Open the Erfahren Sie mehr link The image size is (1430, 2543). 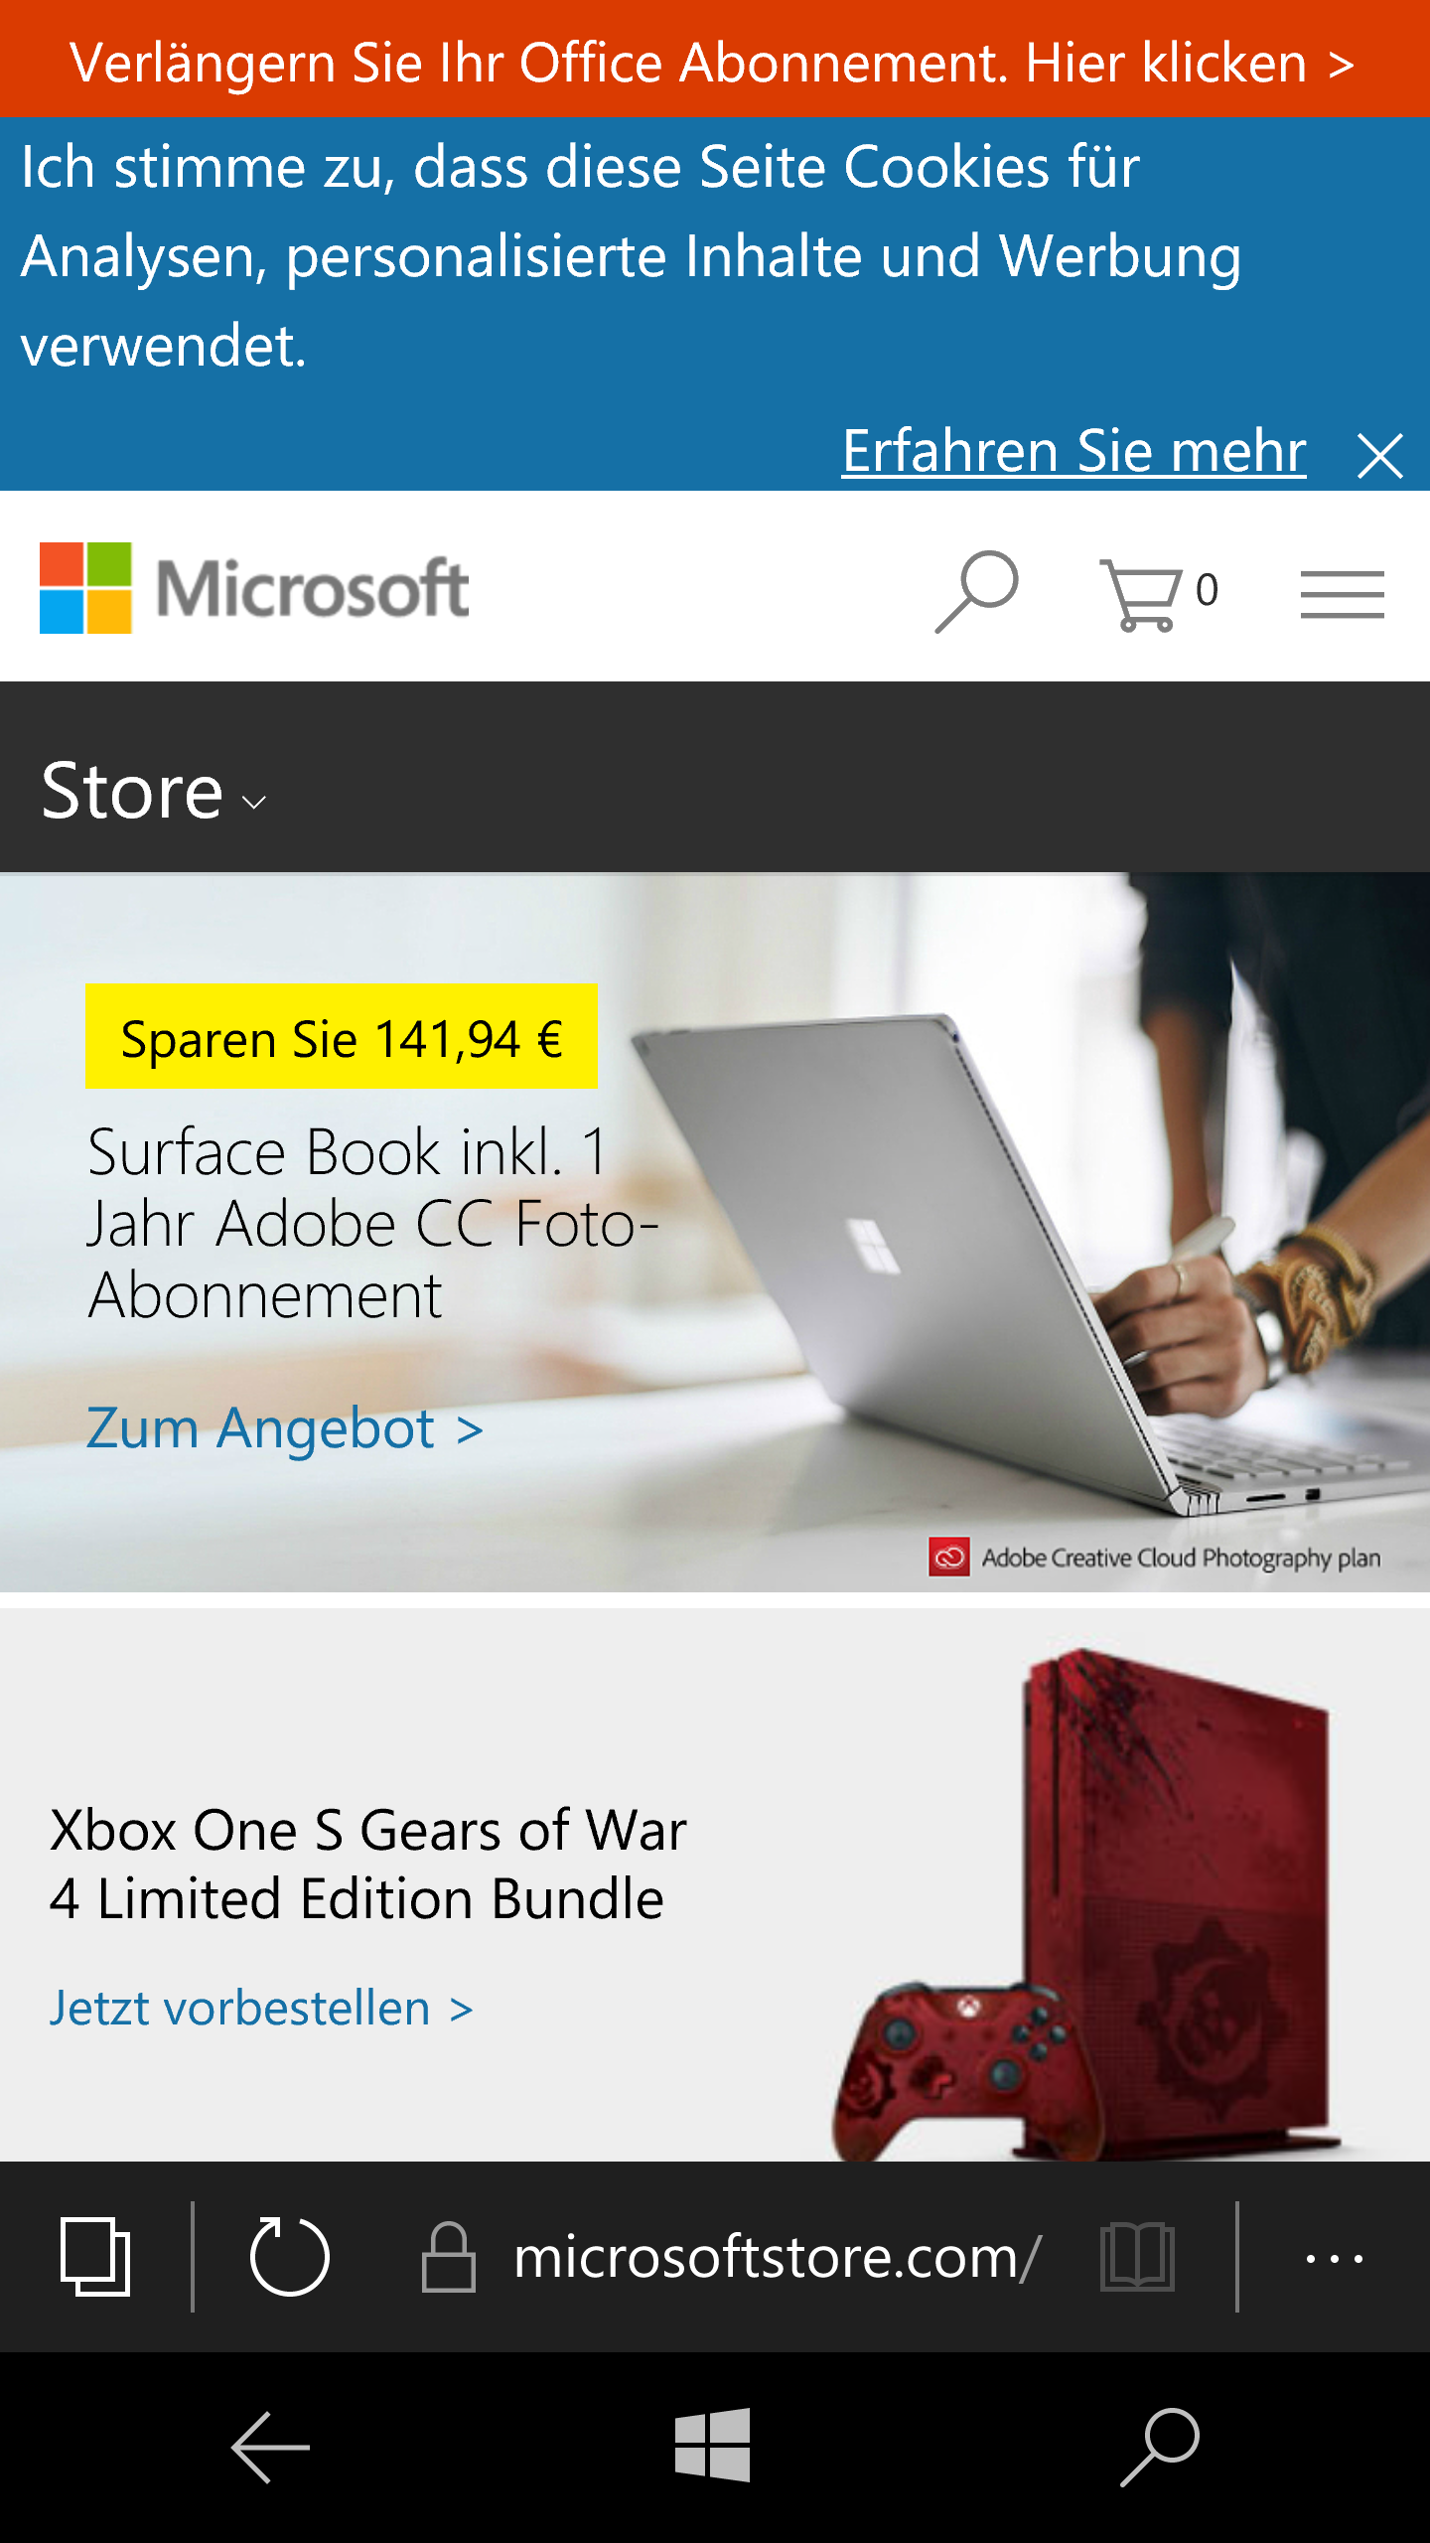tap(1073, 450)
